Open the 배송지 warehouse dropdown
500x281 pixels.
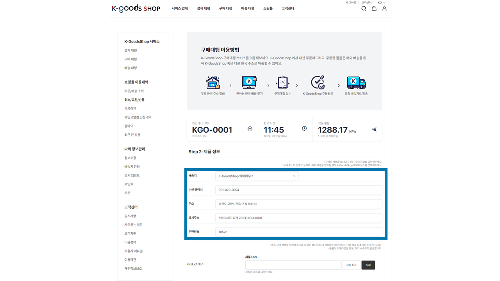pos(257,176)
